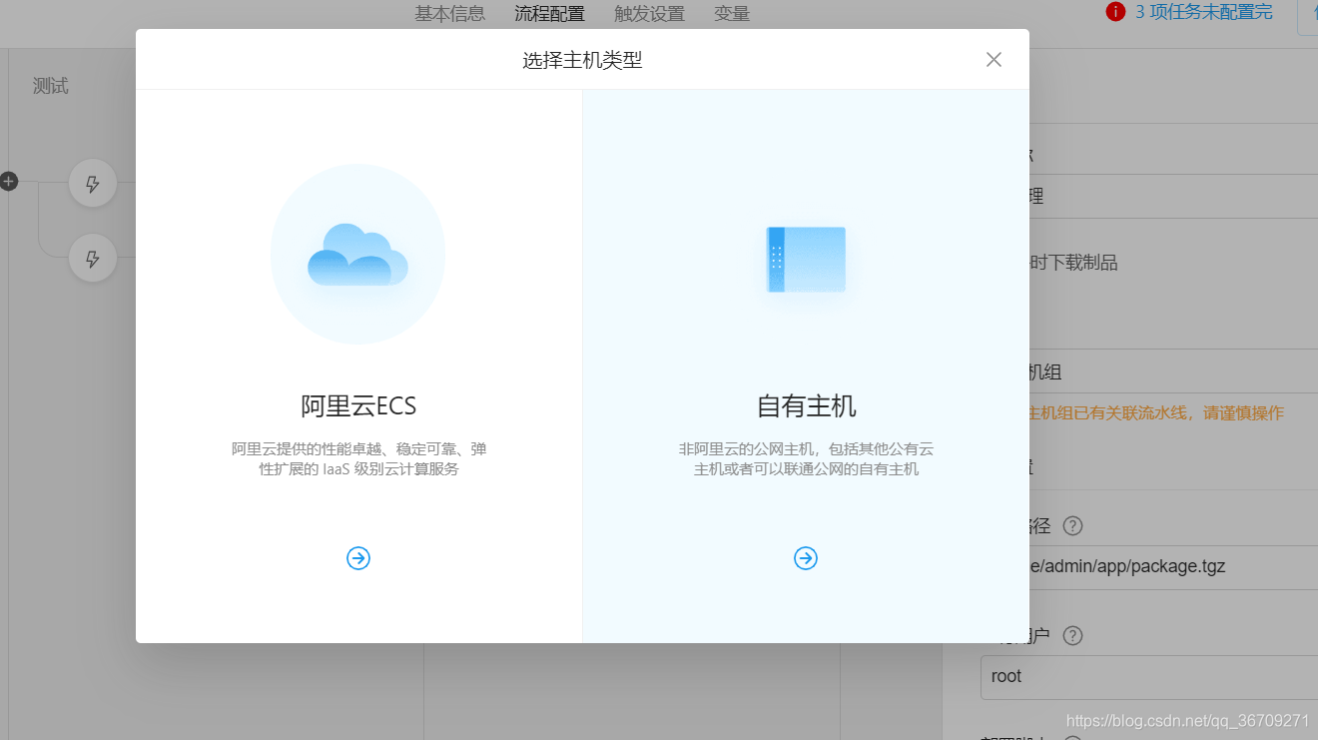Click the 阿里云ECS description text
The height and width of the screenshot is (740, 1318).
358,458
